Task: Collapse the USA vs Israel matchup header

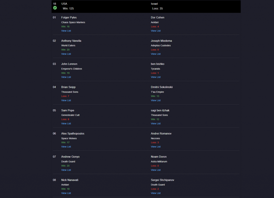Action: (x=146, y=6)
